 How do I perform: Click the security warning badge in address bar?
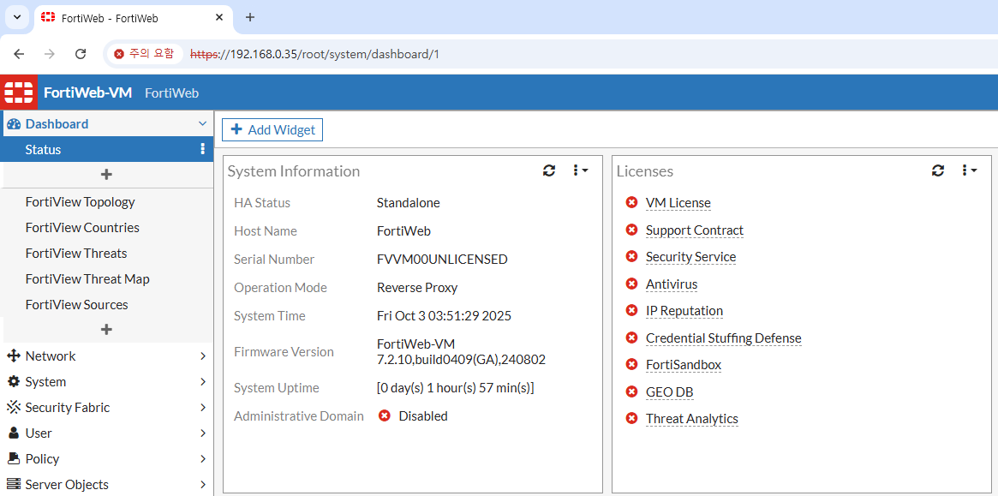click(143, 54)
